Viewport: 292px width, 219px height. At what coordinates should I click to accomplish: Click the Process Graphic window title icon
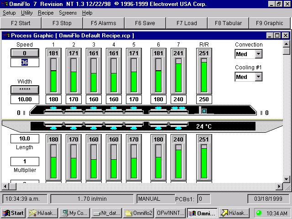pos(6,36)
